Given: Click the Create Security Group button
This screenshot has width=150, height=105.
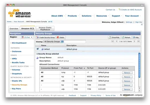Looking at the screenshot, I should tap(46, 37).
